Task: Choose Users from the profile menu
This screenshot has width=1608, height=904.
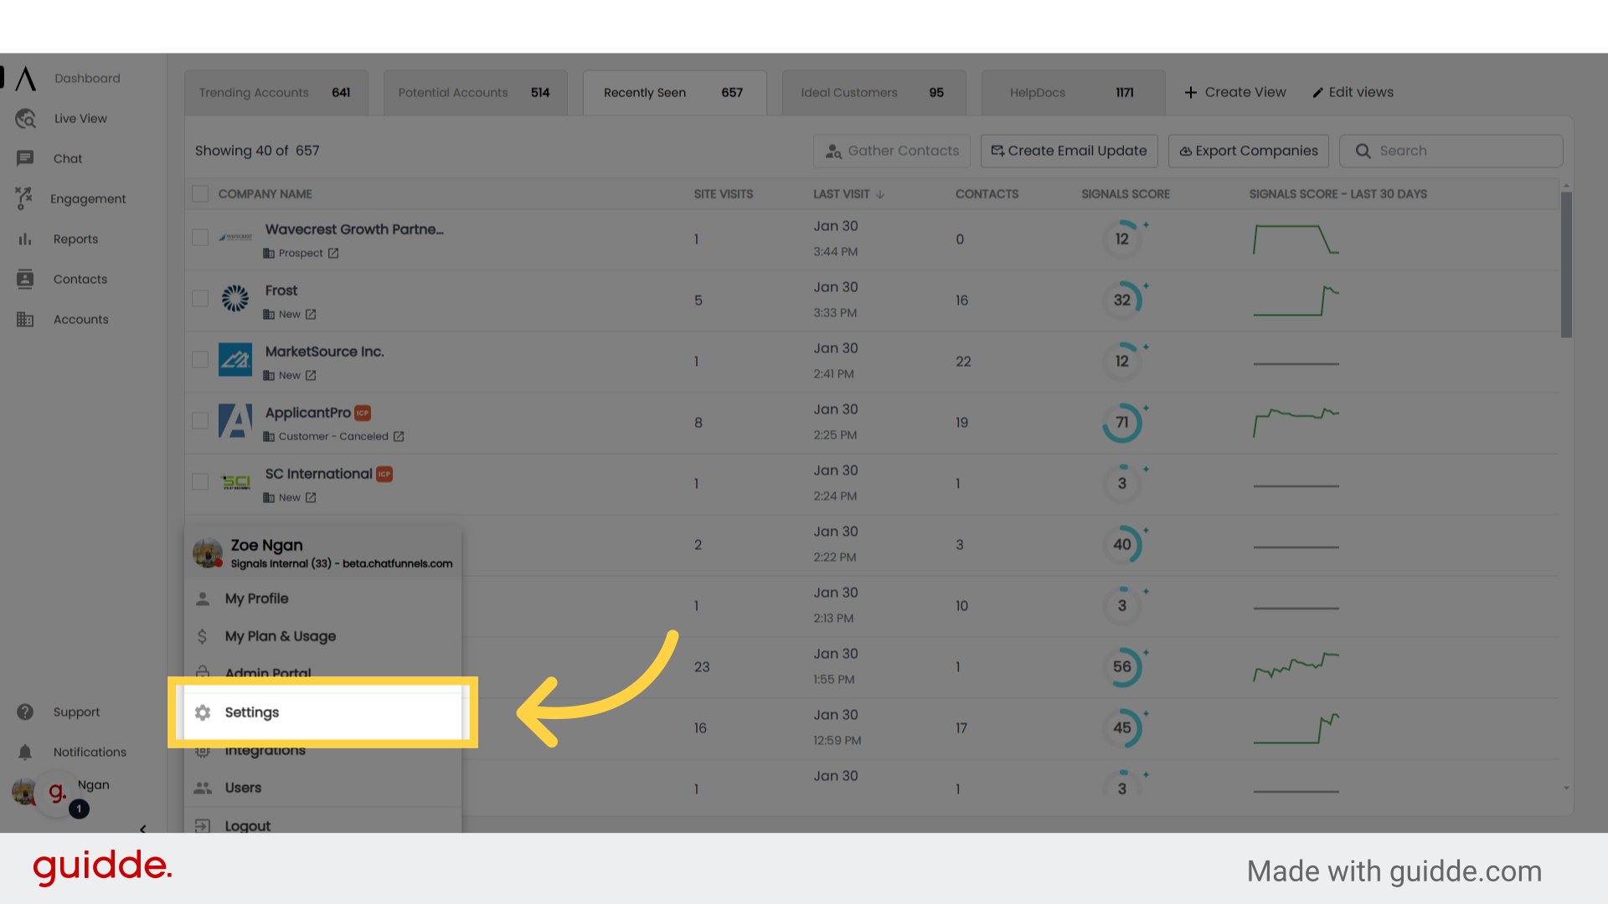Action: 322,788
